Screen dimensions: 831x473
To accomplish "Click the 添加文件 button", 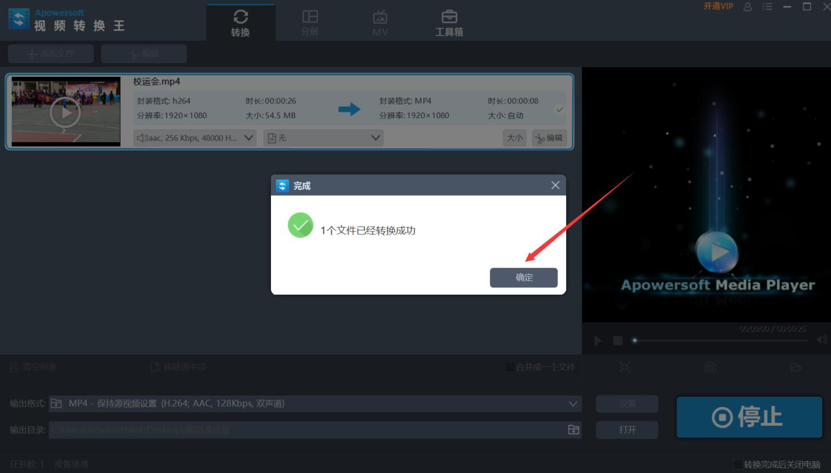I will click(51, 54).
